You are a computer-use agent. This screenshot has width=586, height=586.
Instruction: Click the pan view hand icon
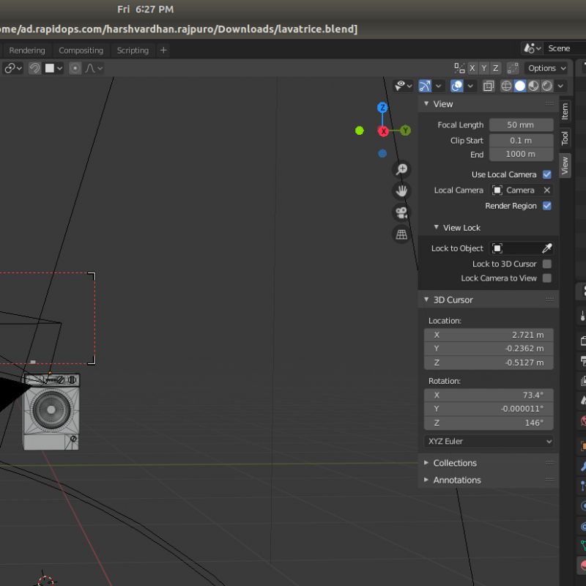click(401, 191)
